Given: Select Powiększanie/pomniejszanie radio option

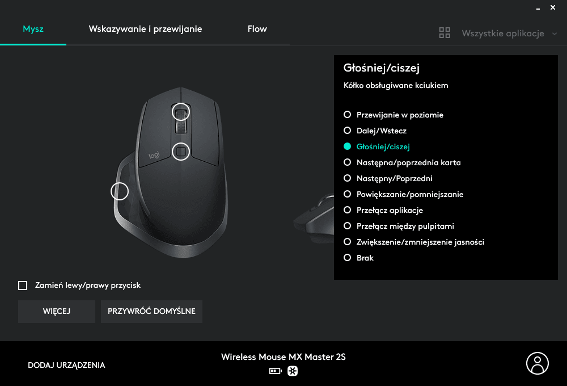Looking at the screenshot, I should [x=347, y=195].
